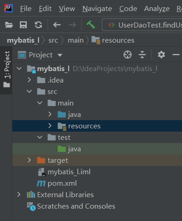
Task: Expand the External Libraries chevron
Action: click(19, 194)
